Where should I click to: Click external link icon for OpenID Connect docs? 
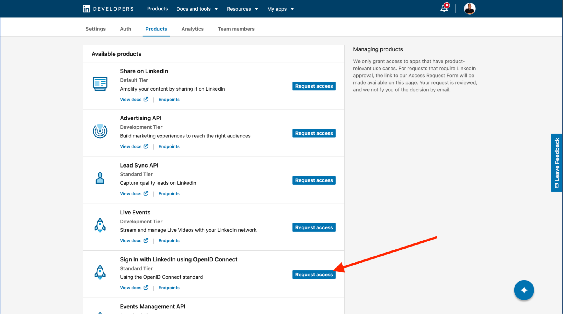tap(146, 288)
